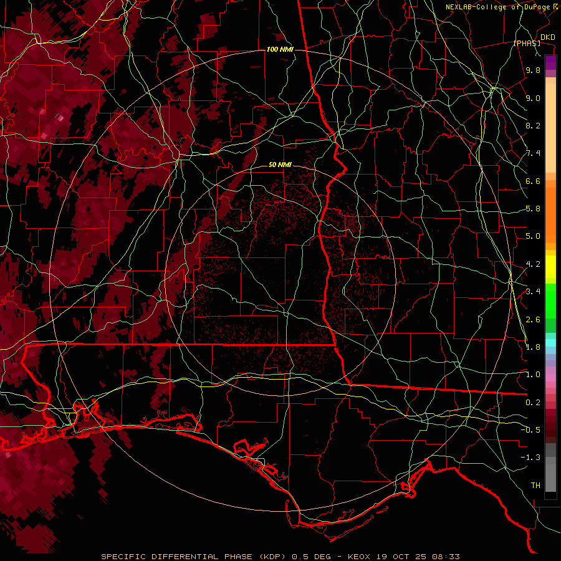This screenshot has height=561, width=561.
Task: Click the 2.6 scale value
Action: (x=533, y=320)
